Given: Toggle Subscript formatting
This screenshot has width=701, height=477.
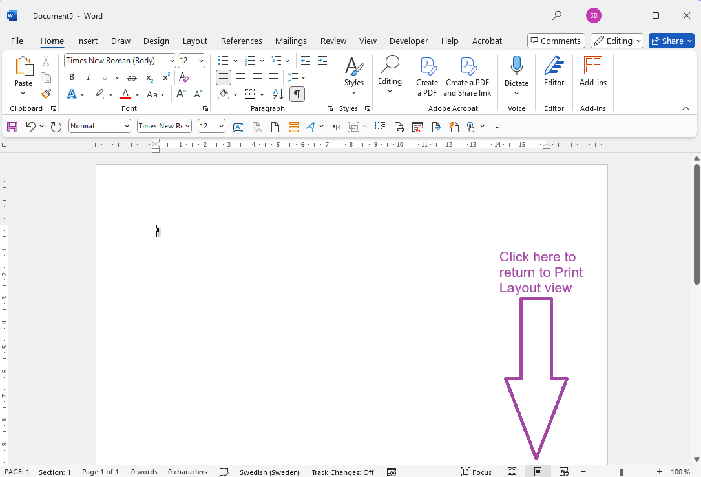Looking at the screenshot, I should tap(149, 77).
